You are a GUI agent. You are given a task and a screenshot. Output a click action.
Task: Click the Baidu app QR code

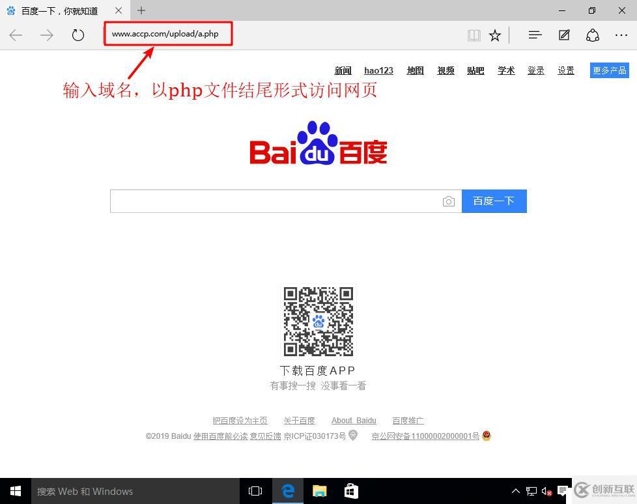tap(318, 321)
